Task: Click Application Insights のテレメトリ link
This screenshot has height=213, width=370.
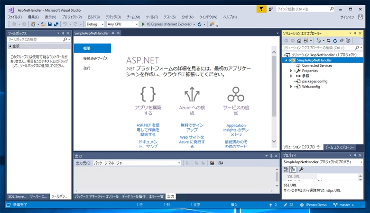Action: [x=236, y=130]
